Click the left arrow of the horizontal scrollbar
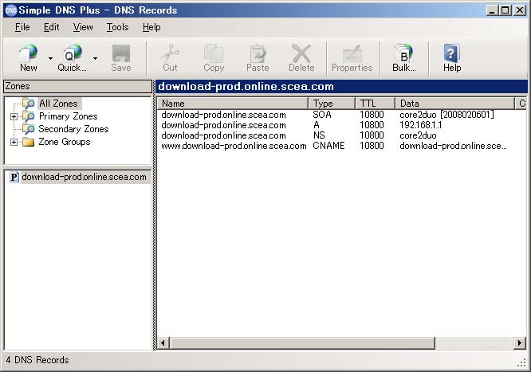 tap(163, 343)
